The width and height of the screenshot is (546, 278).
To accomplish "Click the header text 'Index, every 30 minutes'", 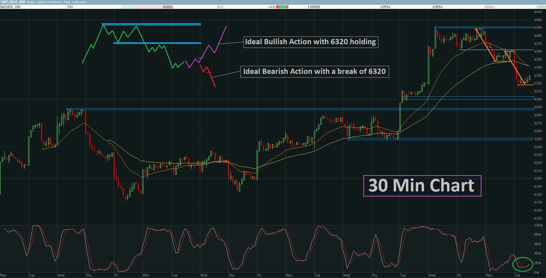I will click(44, 2).
